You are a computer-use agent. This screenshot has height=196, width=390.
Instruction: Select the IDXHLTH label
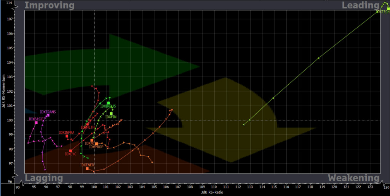(88, 127)
